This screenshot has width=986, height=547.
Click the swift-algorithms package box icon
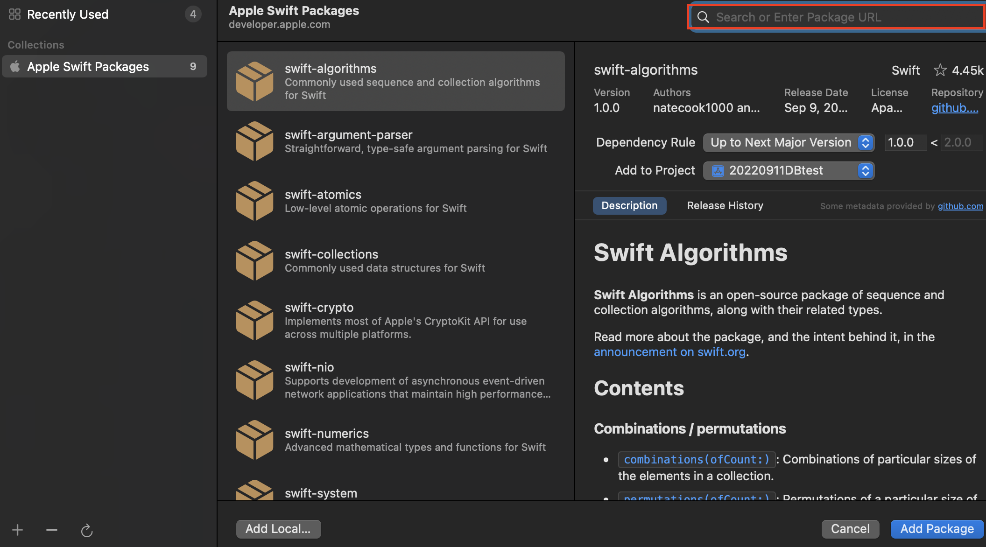coord(254,81)
